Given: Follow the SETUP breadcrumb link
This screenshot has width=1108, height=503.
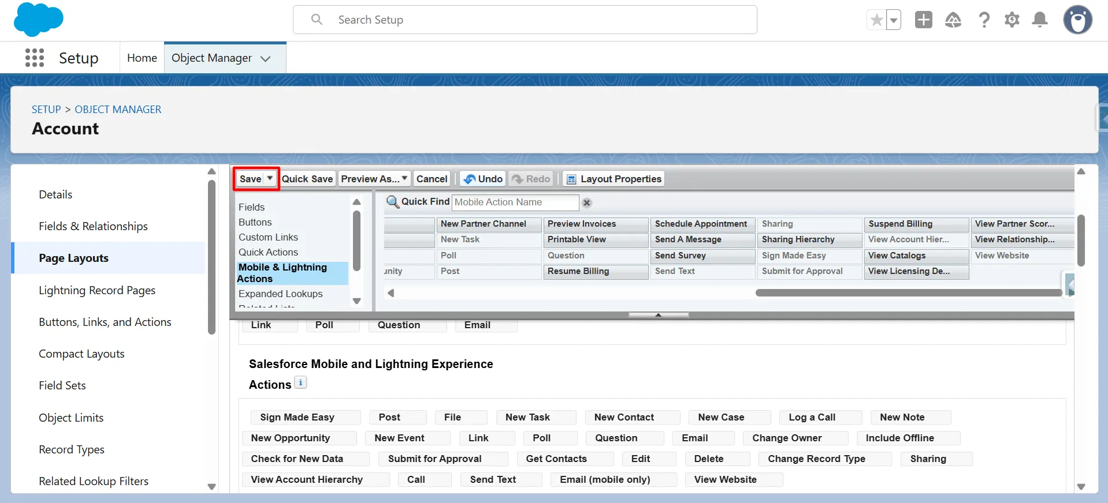Looking at the screenshot, I should (46, 110).
